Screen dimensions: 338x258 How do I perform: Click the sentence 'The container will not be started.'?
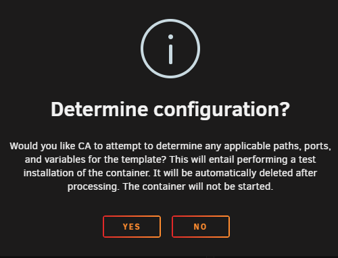pyautogui.click(x=198, y=186)
